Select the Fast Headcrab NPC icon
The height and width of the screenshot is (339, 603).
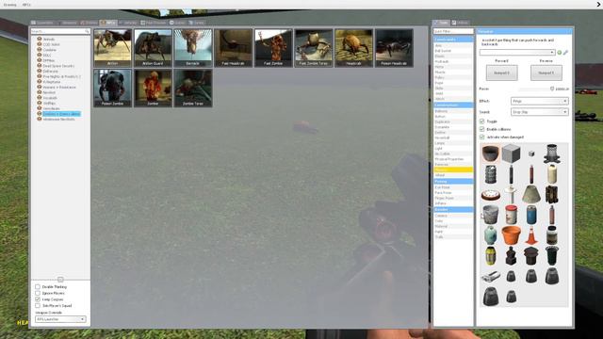(234, 48)
